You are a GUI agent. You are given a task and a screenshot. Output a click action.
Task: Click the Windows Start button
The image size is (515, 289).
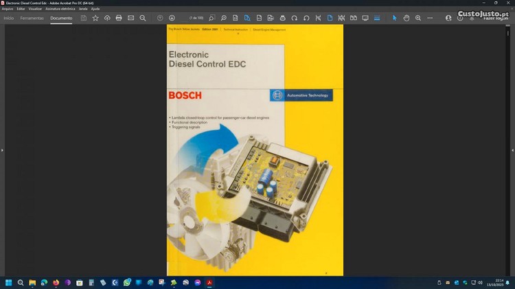click(x=9, y=282)
